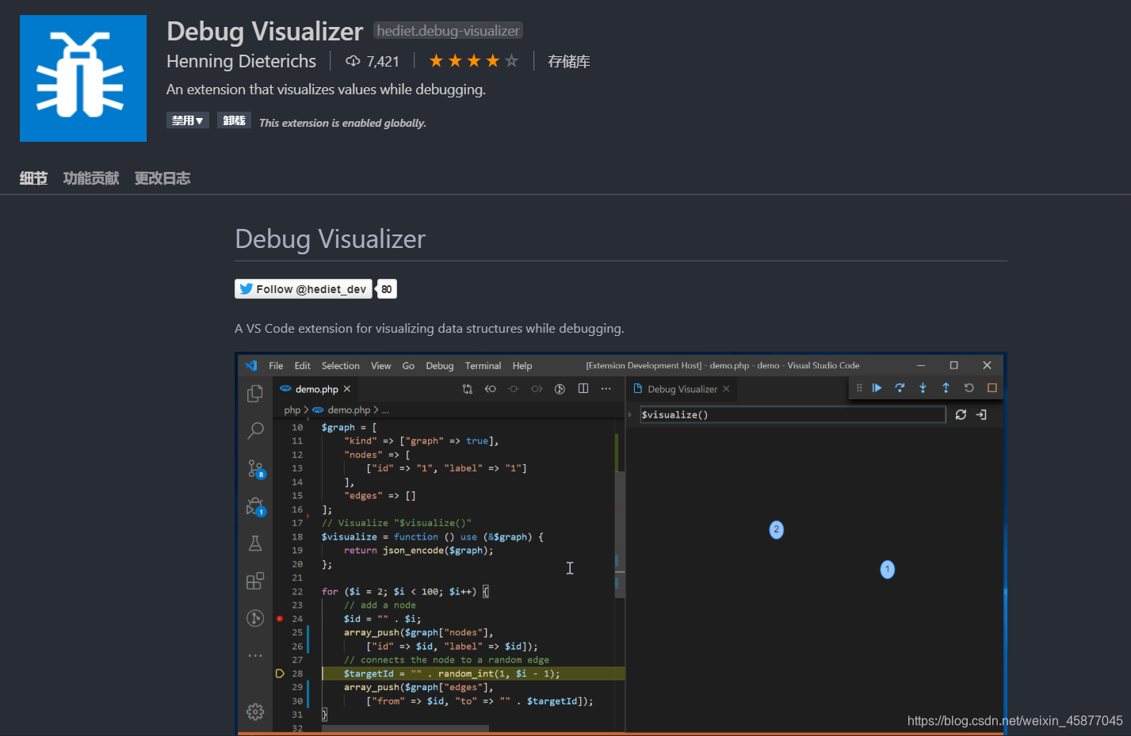Toggle the breakpoint on line 24

tap(280, 618)
